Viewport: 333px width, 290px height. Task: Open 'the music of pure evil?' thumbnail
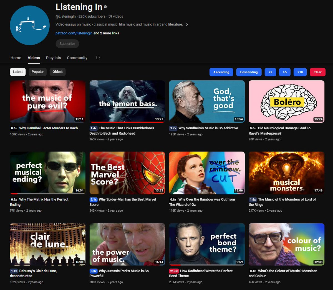click(48, 101)
